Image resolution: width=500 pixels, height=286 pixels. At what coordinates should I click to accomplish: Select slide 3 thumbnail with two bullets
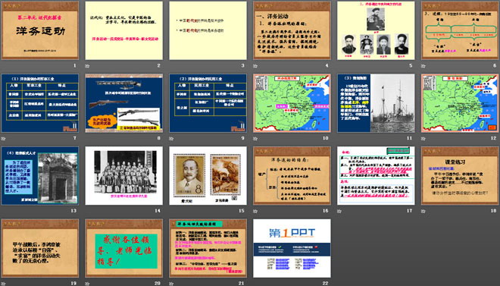pyautogui.click(x=208, y=30)
